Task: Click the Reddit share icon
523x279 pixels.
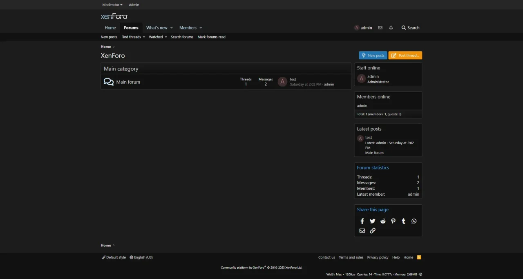Action: (383, 221)
